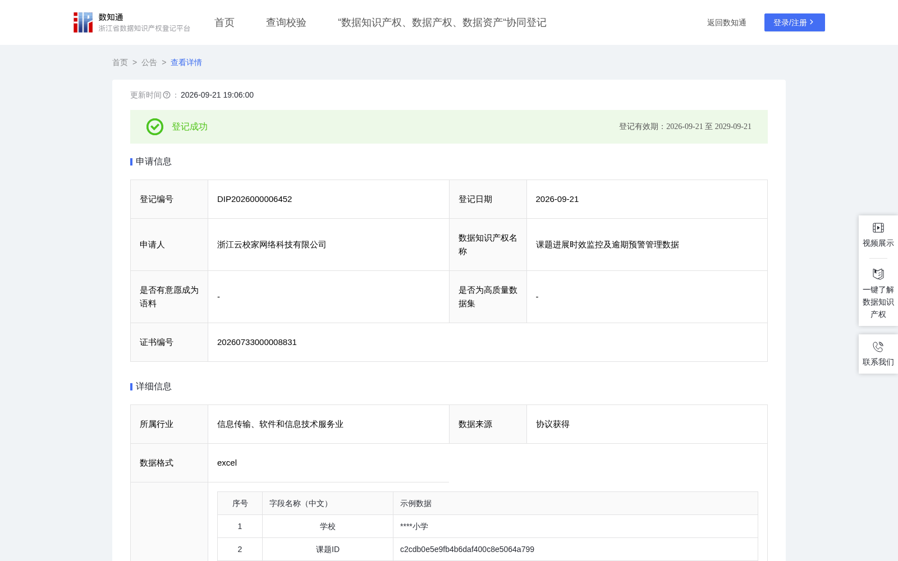The height and width of the screenshot is (561, 898).
Task: Click the 数据格式 label cell
Action: tap(169, 463)
